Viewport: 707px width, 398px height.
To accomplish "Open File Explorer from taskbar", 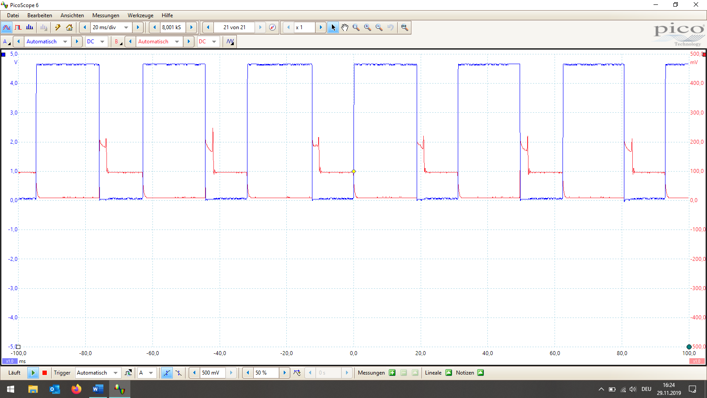I will (33, 389).
